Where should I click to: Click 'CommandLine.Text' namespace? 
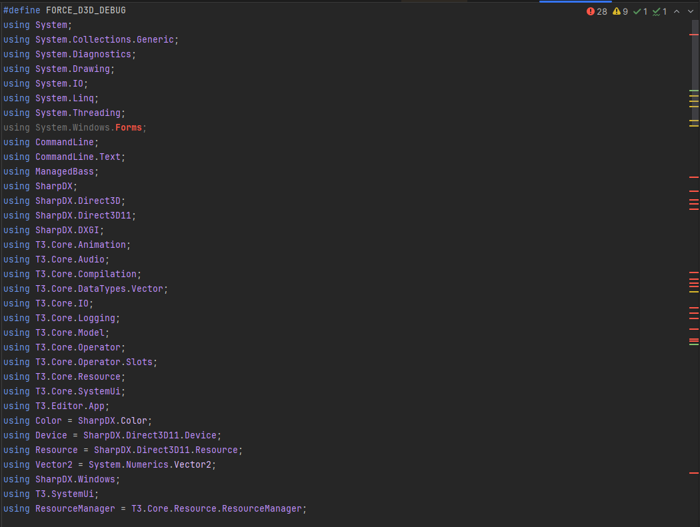click(78, 157)
